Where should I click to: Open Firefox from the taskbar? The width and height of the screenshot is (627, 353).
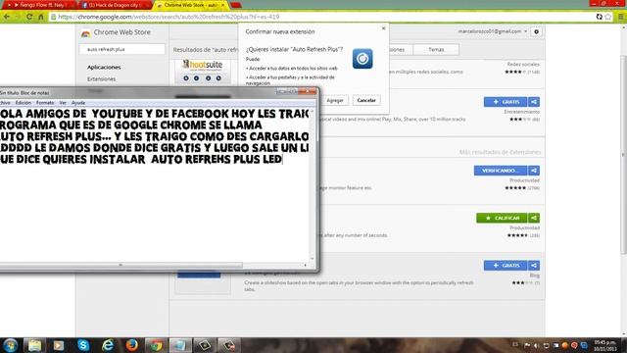(131, 345)
